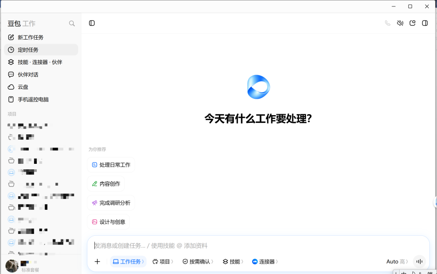This screenshot has height=274, width=437.
Task: Collapse the left sidebar panel icon
Action: (x=91, y=23)
